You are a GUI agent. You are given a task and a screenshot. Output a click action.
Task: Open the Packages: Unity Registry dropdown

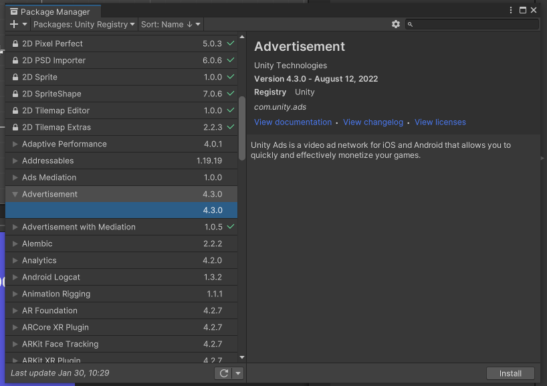pos(84,25)
